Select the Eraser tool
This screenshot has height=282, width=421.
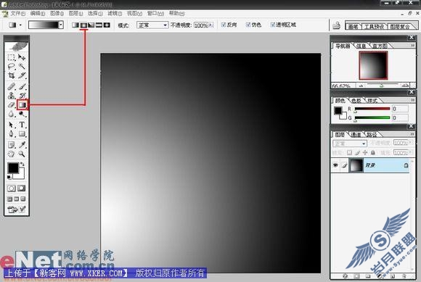tap(11, 105)
